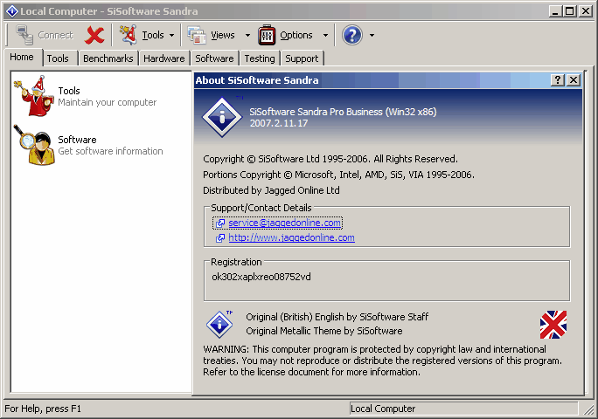Click the 'Local Computer' status bar field
Image resolution: width=598 pixels, height=419 pixels.
[x=463, y=409]
